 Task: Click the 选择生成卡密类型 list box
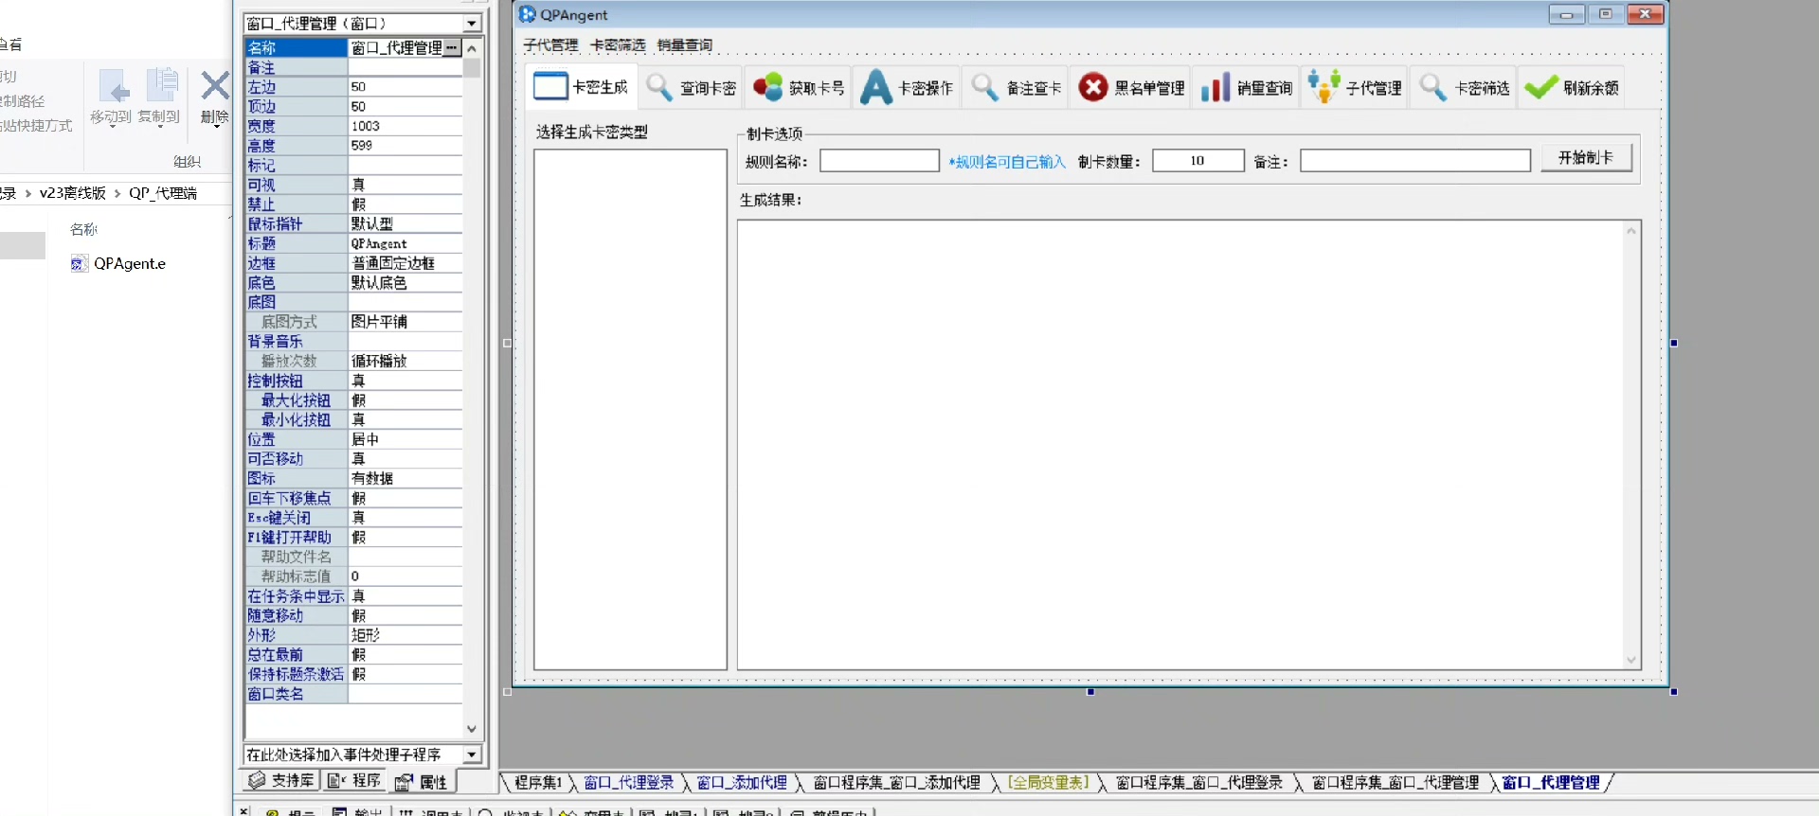[630, 409]
